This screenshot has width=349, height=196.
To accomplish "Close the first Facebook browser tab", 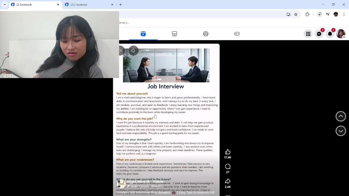I will (58, 5).
